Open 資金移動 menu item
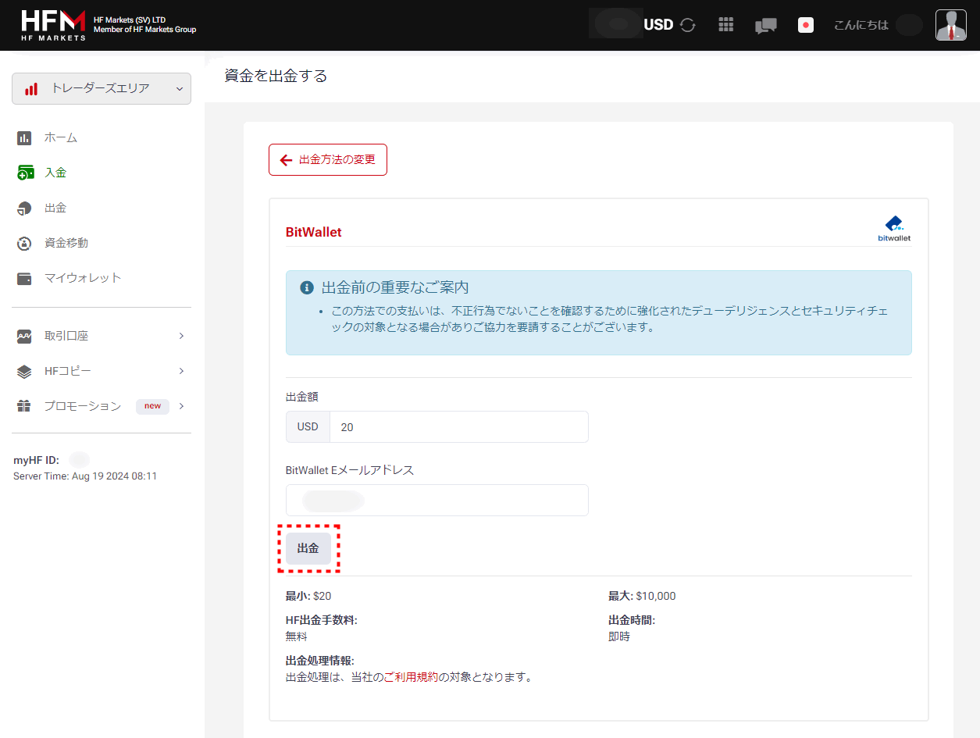 pos(66,243)
